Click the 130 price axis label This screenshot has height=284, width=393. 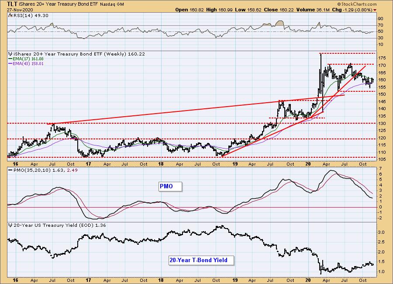pos(382,123)
